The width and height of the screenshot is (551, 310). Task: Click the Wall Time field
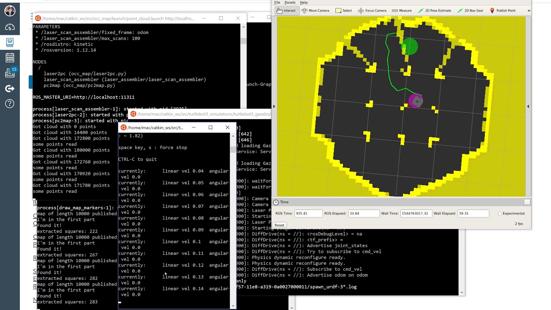point(416,214)
